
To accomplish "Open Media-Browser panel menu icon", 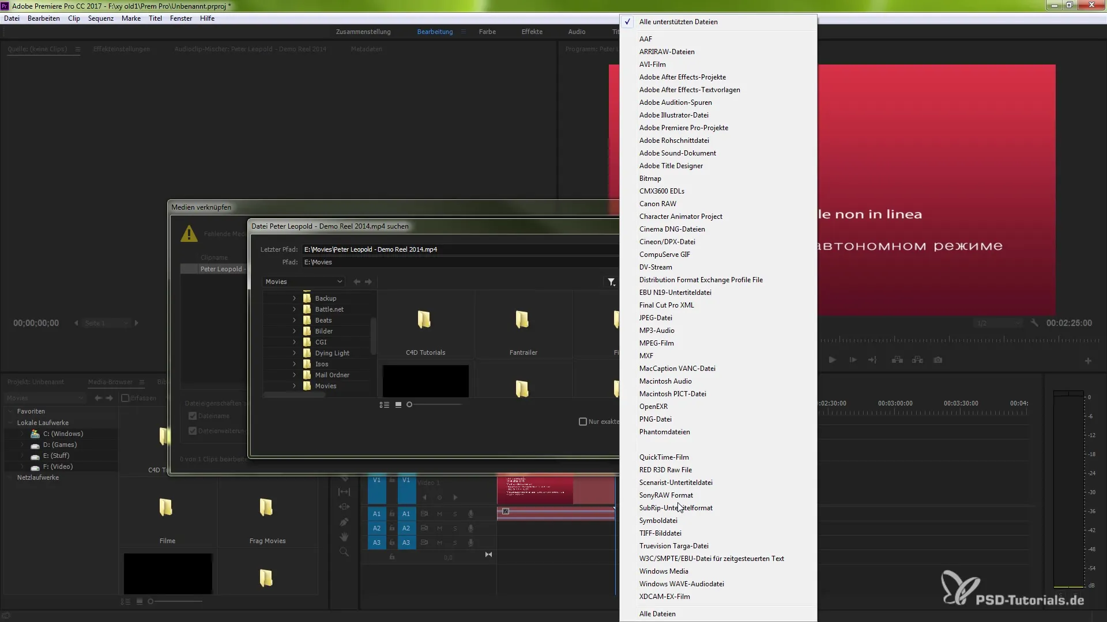I will click(142, 382).
